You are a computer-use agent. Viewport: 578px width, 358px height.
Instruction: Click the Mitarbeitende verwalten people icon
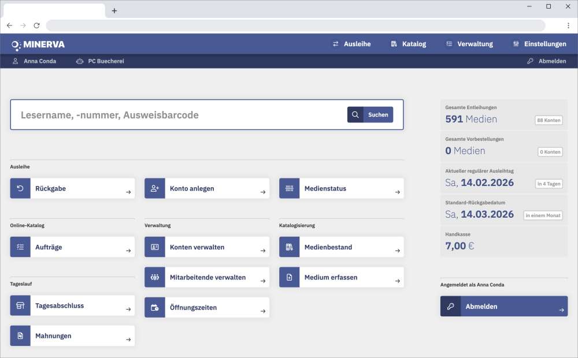[155, 278]
